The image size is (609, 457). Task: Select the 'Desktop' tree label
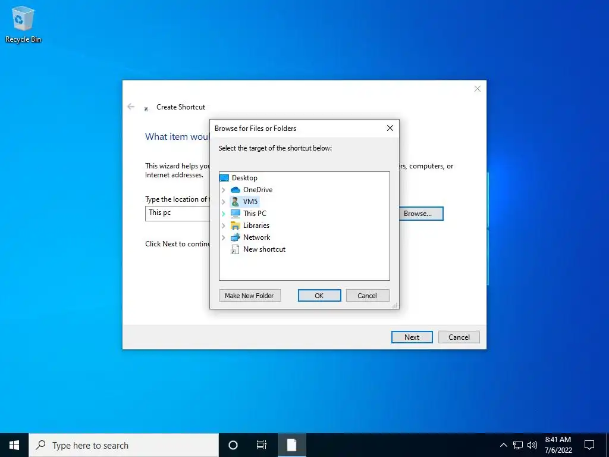point(244,178)
